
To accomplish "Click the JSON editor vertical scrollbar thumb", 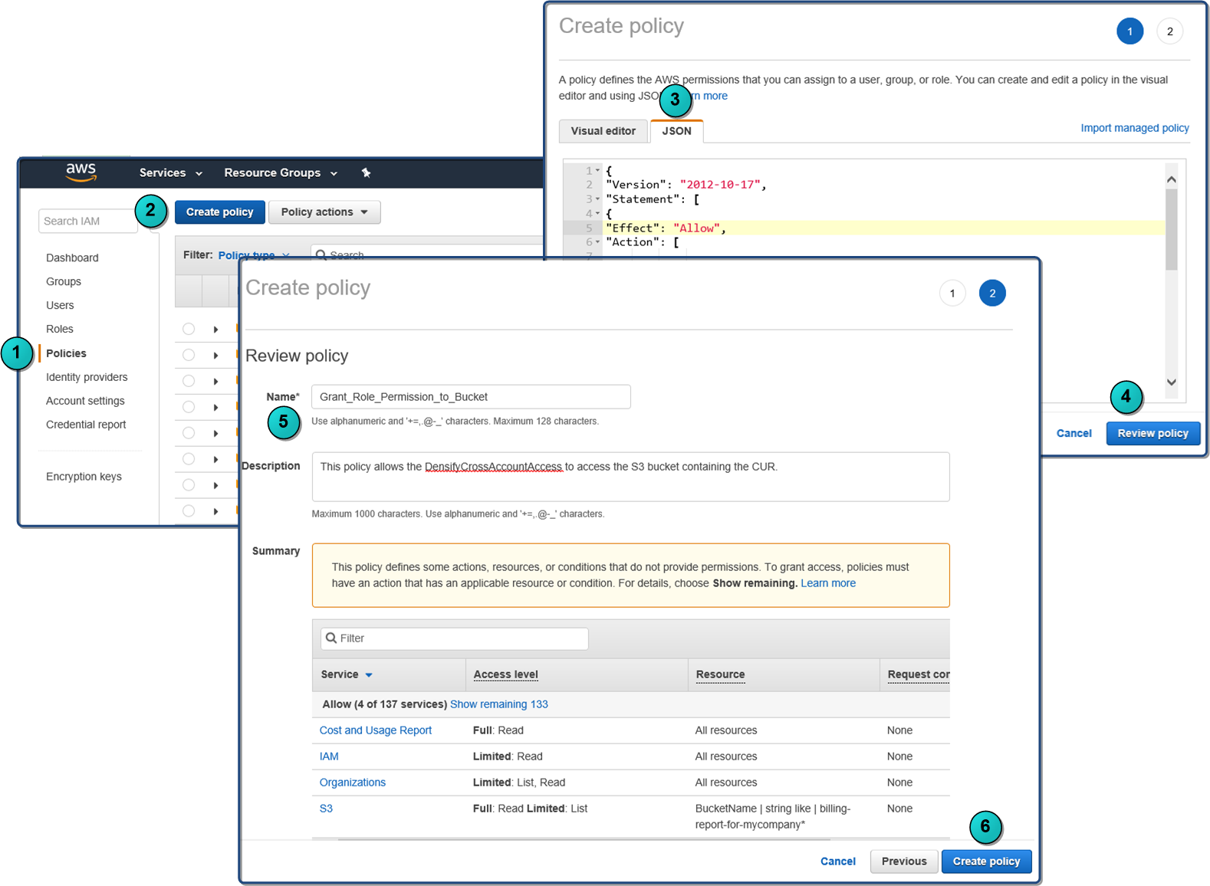I will (1171, 230).
